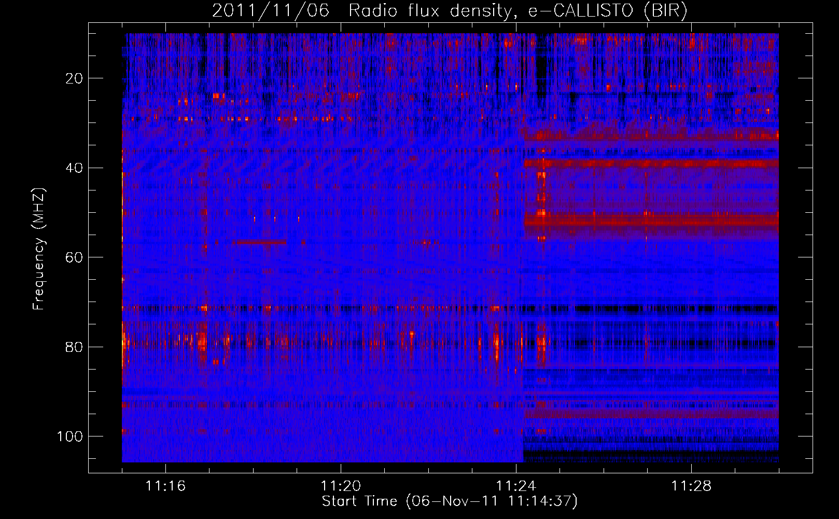Click the '11:16' time tick label
Image resolution: width=839 pixels, height=519 pixels.
[x=165, y=486]
